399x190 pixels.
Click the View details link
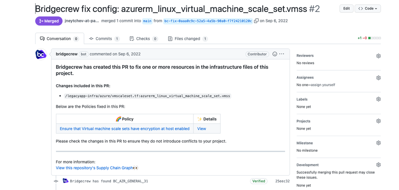(202, 129)
